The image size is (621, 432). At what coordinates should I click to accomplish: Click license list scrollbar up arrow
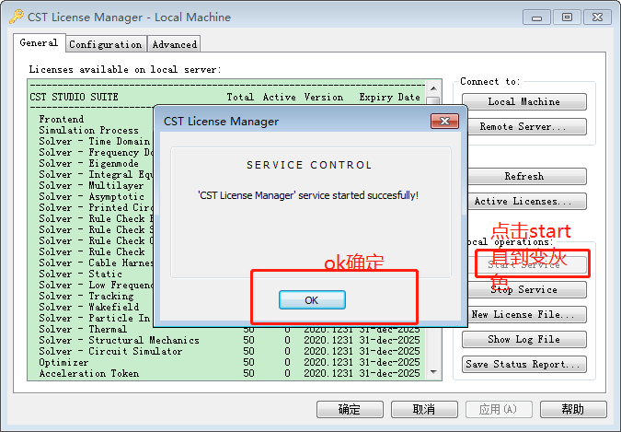pos(433,88)
